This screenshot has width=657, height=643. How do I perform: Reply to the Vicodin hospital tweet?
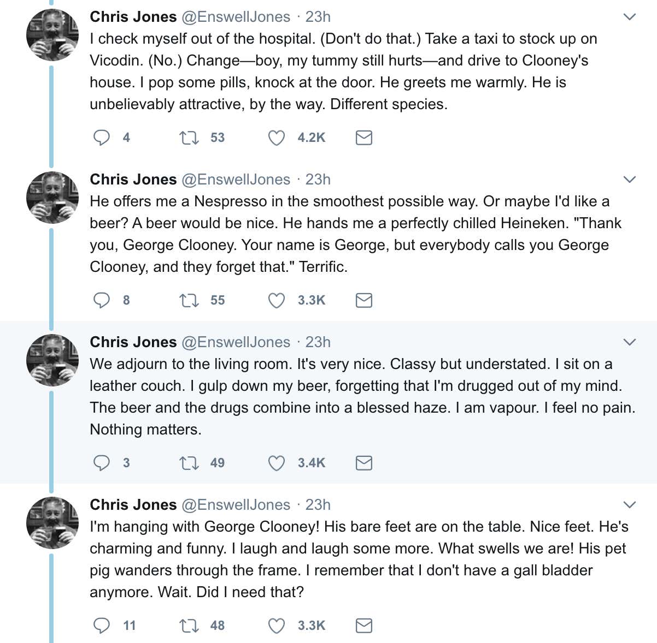pyautogui.click(x=102, y=138)
